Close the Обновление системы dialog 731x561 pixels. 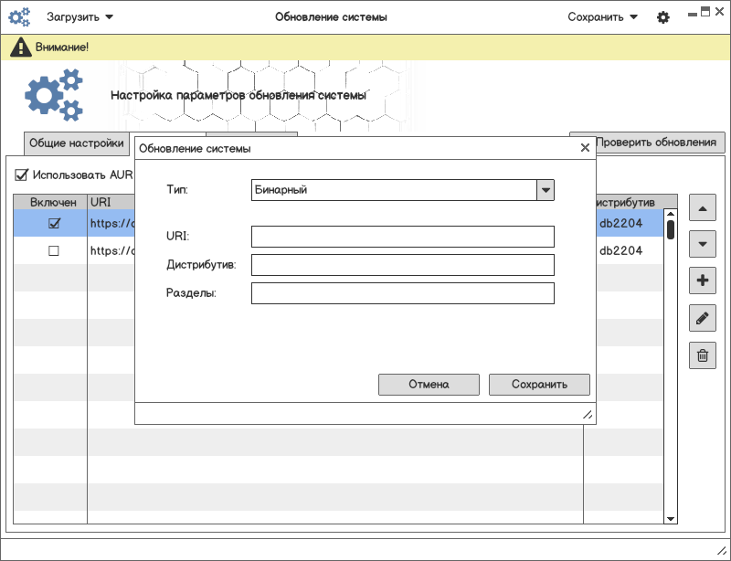[x=585, y=148]
